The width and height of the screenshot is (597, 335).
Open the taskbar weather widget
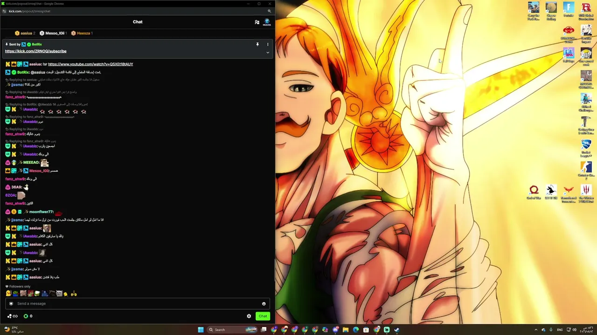(13, 329)
